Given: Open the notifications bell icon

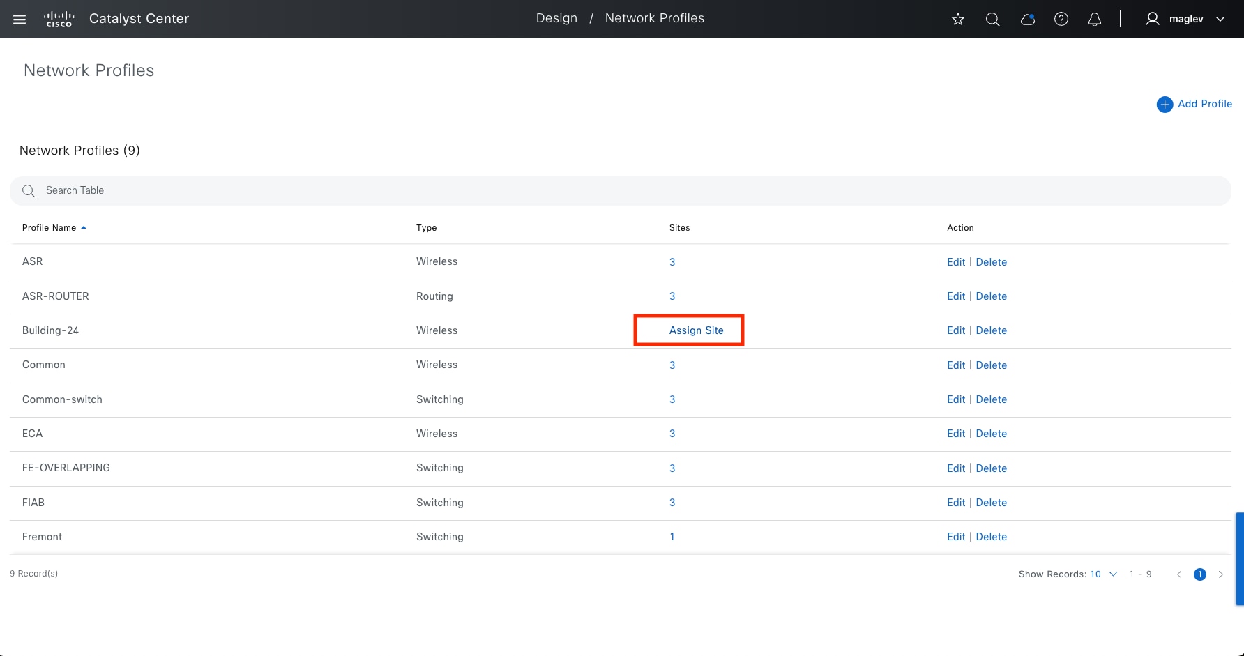Looking at the screenshot, I should coord(1095,20).
